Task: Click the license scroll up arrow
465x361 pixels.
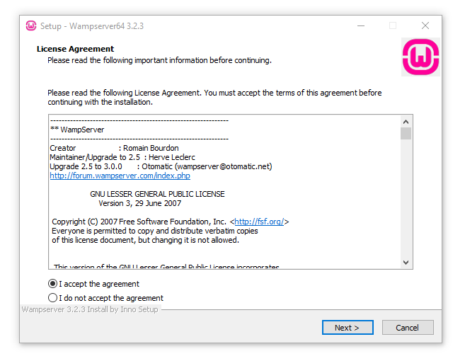Action: [x=406, y=122]
